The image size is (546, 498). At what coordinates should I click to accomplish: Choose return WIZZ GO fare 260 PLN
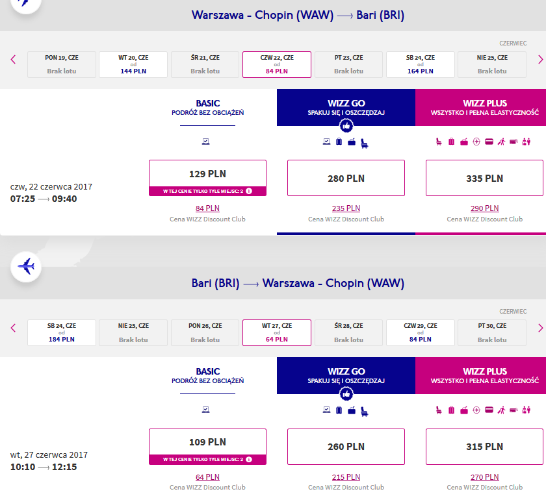[346, 446]
